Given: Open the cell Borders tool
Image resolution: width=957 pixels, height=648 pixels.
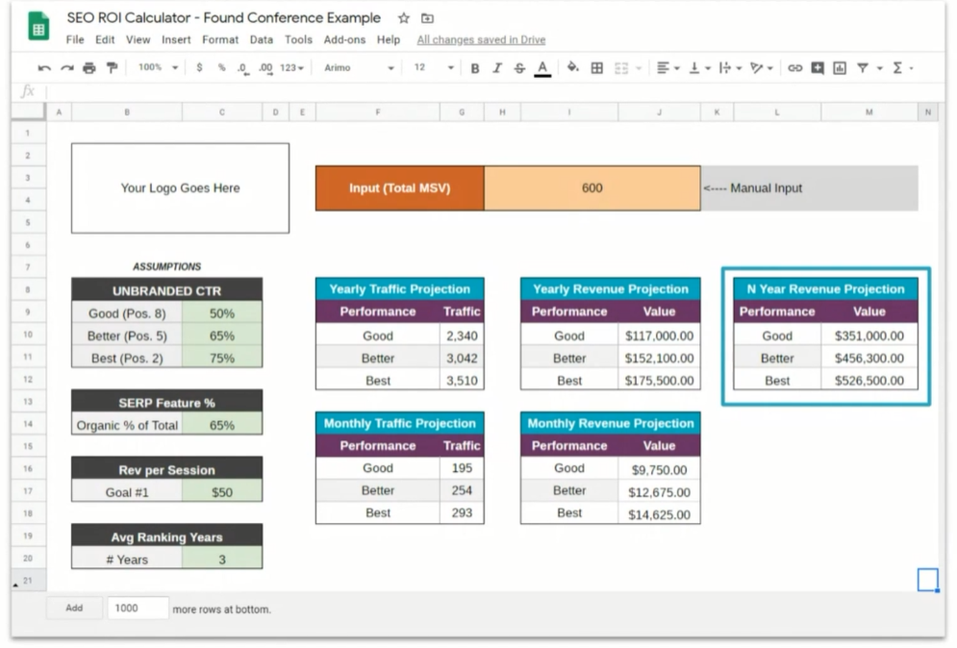Looking at the screenshot, I should click(x=596, y=68).
